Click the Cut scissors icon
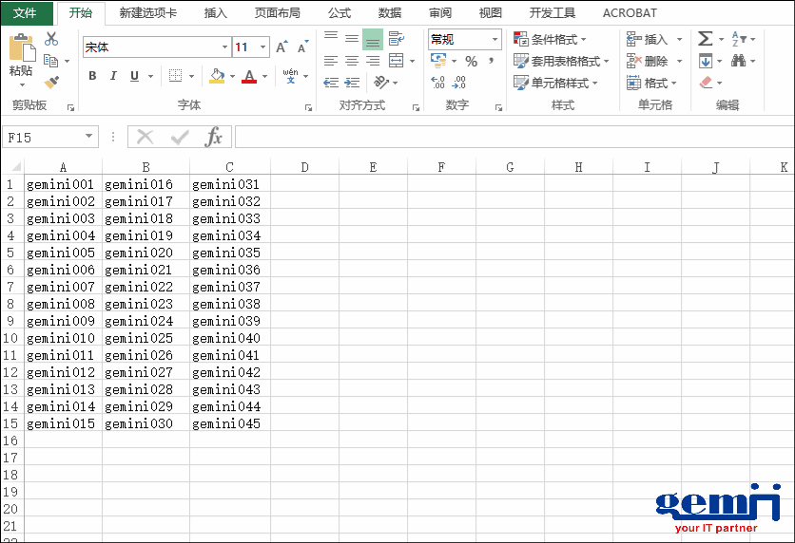The height and width of the screenshot is (543, 795). 51,39
